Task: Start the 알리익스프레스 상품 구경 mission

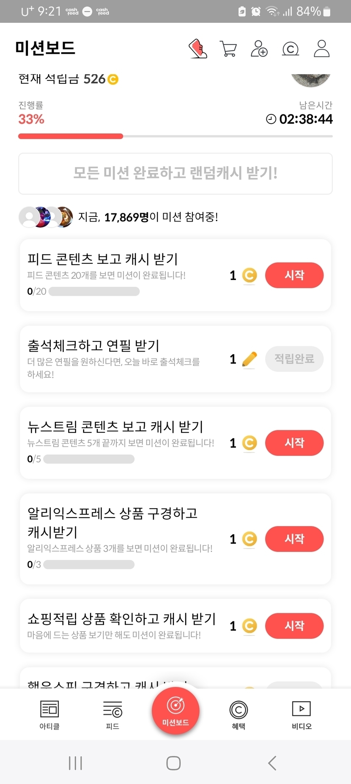Action: point(294,539)
